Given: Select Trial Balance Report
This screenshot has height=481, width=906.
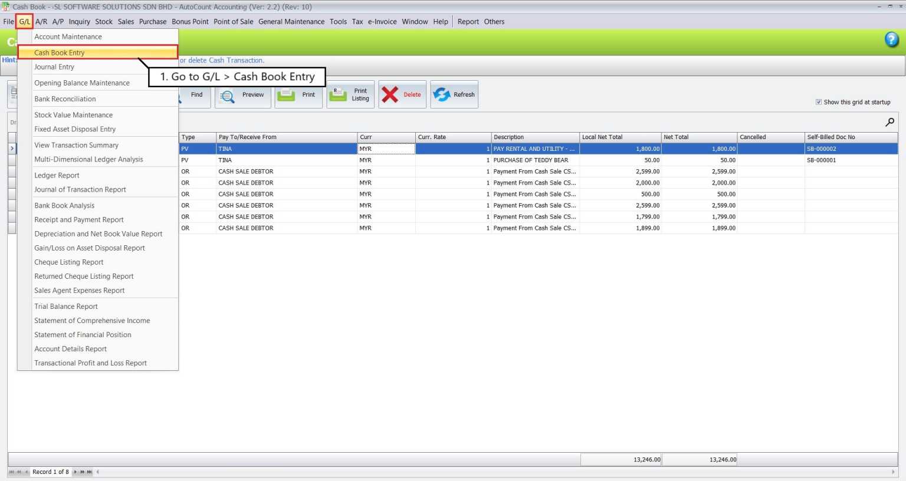Looking at the screenshot, I should coord(98,307).
